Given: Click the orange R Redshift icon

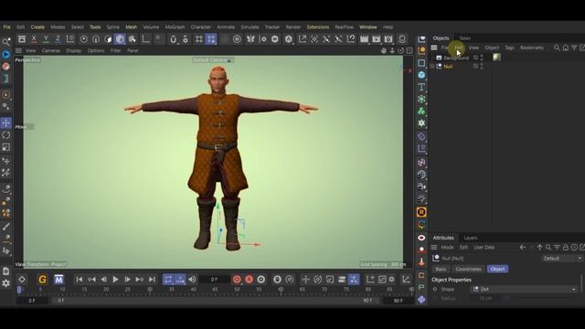Looking at the screenshot, I should (x=421, y=212).
